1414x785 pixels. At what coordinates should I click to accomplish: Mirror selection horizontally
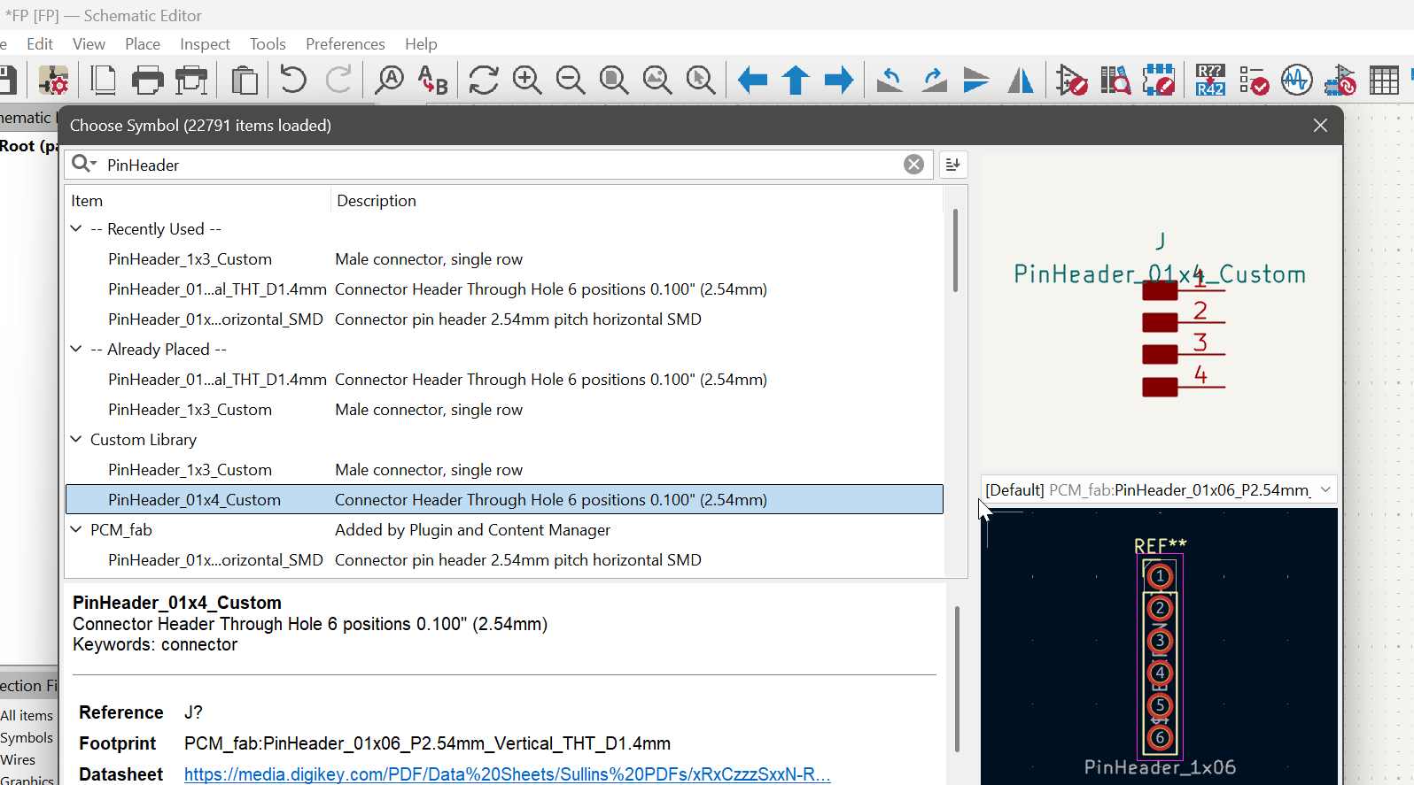(x=1021, y=81)
